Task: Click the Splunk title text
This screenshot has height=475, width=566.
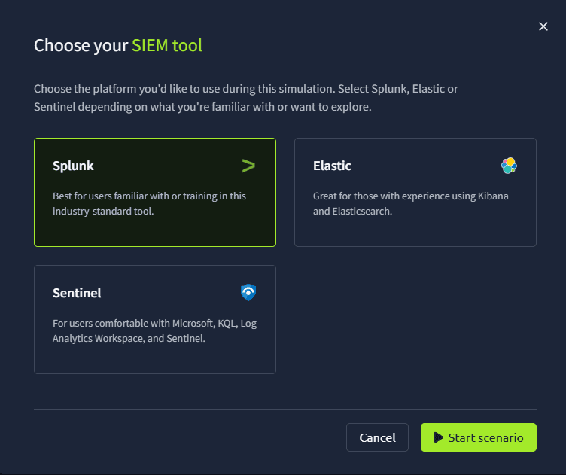Action: point(73,166)
